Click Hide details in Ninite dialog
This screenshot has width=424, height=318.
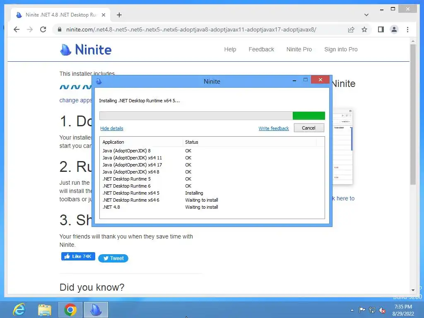click(x=112, y=128)
